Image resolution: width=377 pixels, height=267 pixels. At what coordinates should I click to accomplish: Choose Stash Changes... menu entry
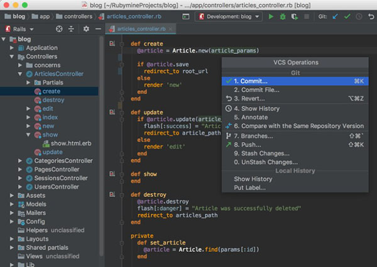pos(295,154)
